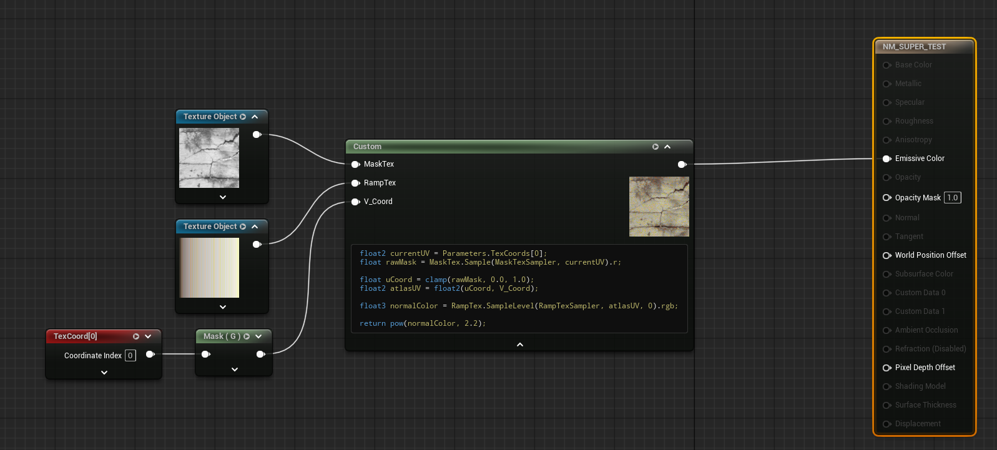Expand the chevron under Coordinate Index
Screen dimensions: 997x450
pyautogui.click(x=104, y=373)
